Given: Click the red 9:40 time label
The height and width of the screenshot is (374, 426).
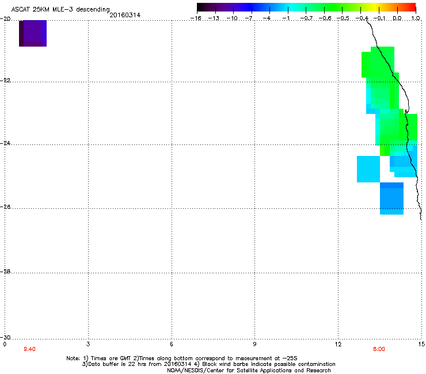Looking at the screenshot, I should tap(29, 349).
